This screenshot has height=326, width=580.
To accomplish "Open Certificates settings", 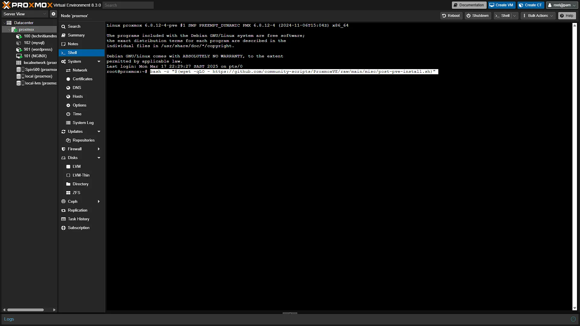I will pyautogui.click(x=82, y=79).
